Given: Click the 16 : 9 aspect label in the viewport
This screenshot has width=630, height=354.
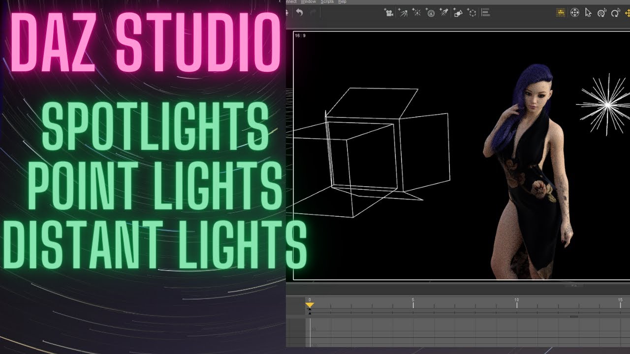Looking at the screenshot, I should 300,36.
